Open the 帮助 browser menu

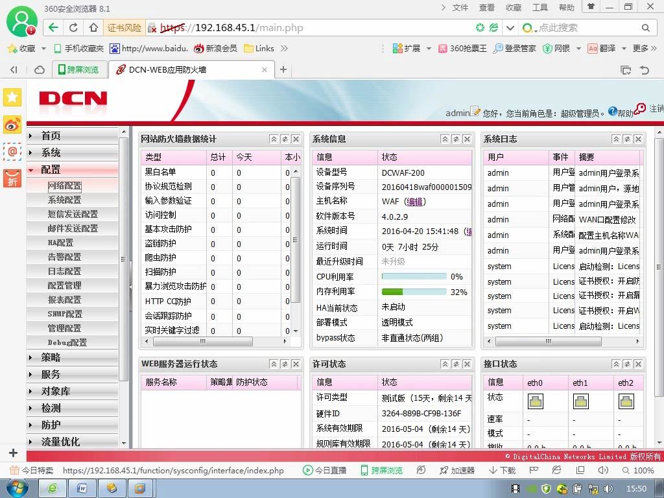click(567, 8)
